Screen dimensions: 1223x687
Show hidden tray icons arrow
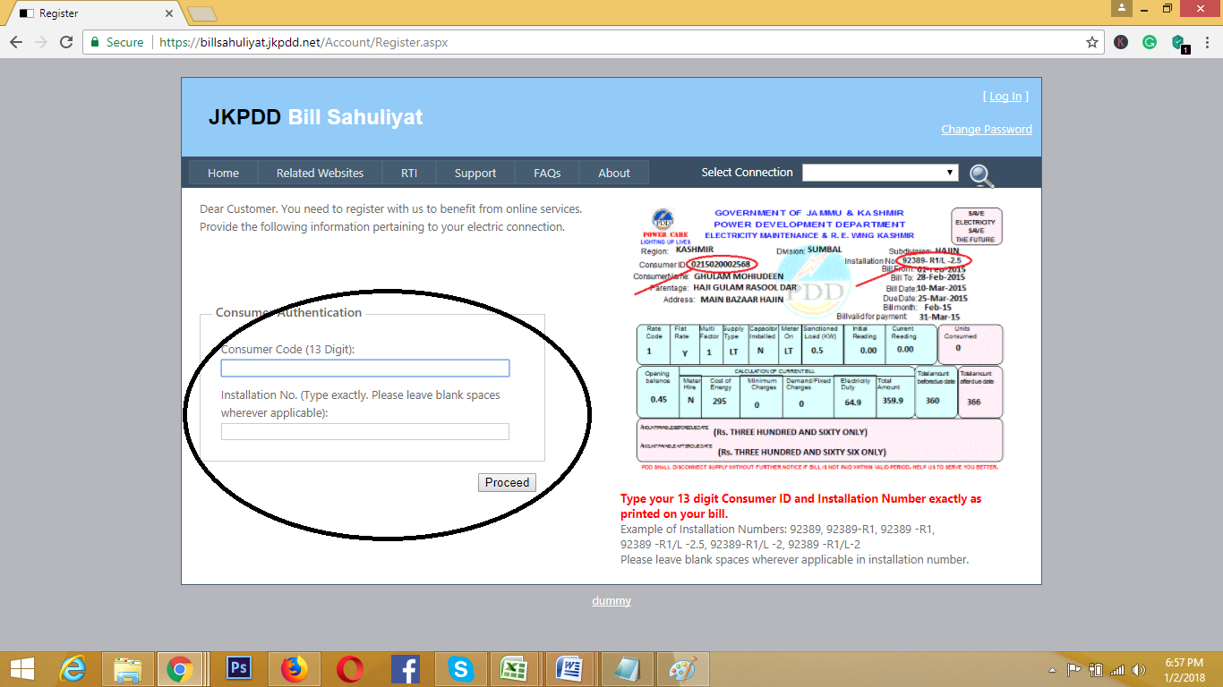pyautogui.click(x=1053, y=669)
